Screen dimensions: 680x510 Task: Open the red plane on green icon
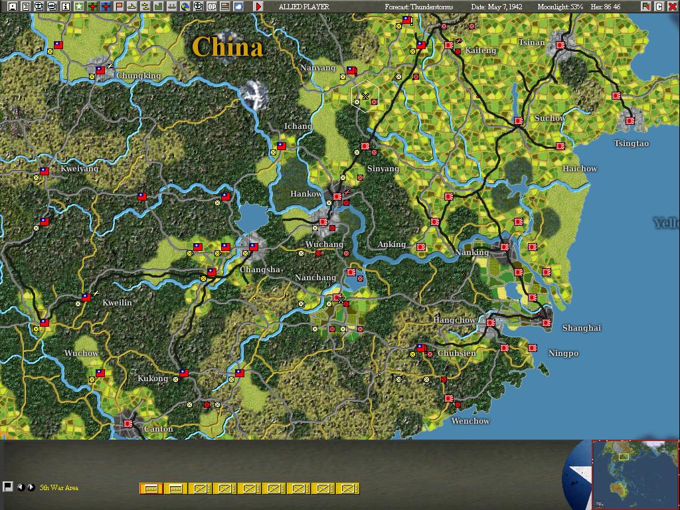(x=92, y=7)
